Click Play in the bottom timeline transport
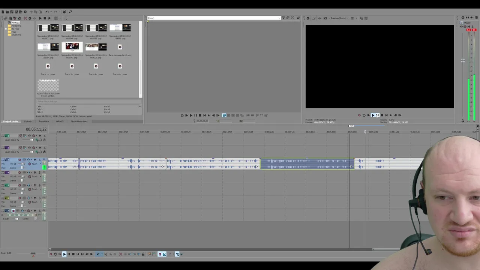The height and width of the screenshot is (270, 480). 64,254
